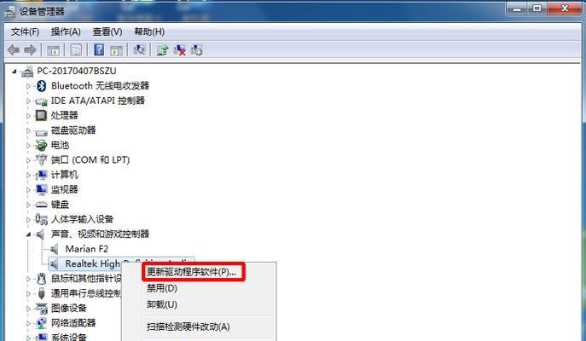The width and height of the screenshot is (586, 341).
Task: Collapse the PC-20170407BSZU root node
Action: point(15,71)
